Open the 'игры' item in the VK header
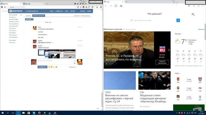This screenshot has height=115, width=206. click(67, 11)
